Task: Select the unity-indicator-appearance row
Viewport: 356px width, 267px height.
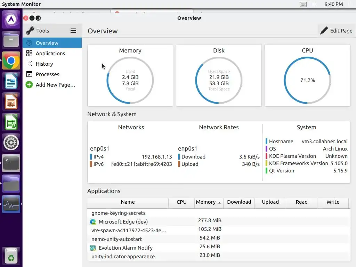Action: [x=219, y=256]
